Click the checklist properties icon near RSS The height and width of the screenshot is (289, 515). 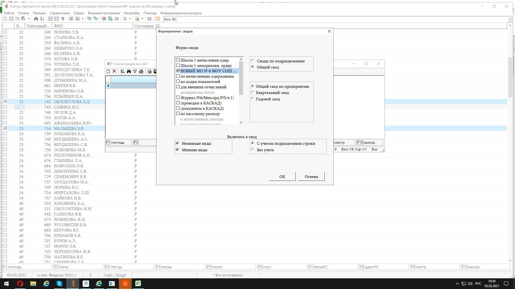click(x=149, y=19)
